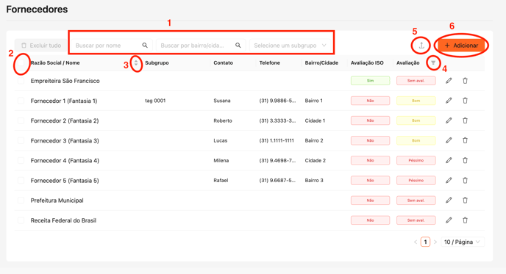
Task: Click search magnifier in Buscar por nome
Action: (145, 46)
